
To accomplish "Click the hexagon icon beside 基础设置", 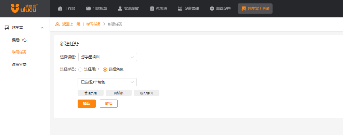I will pyautogui.click(x=212, y=9).
